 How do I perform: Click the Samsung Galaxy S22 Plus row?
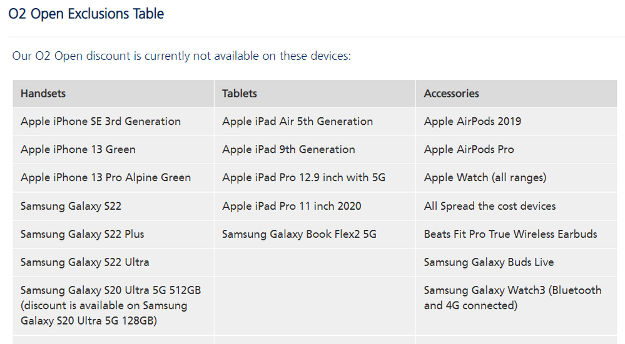tap(83, 235)
